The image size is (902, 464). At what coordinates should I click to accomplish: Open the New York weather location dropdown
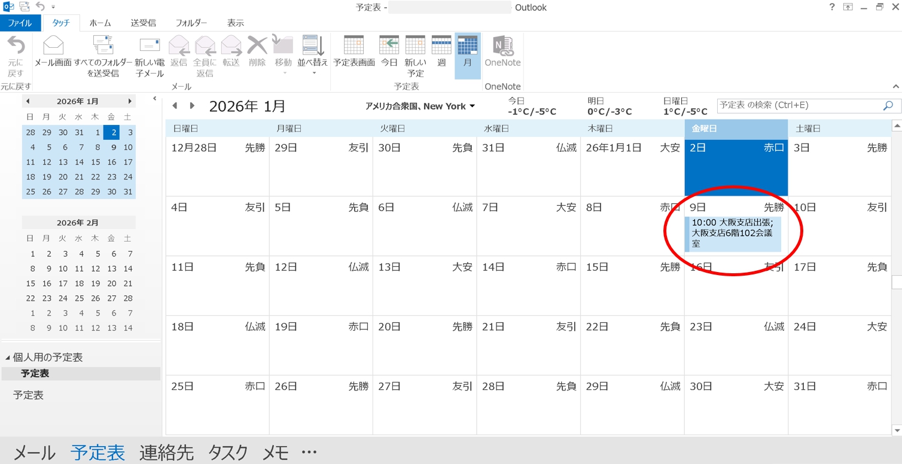pos(472,106)
